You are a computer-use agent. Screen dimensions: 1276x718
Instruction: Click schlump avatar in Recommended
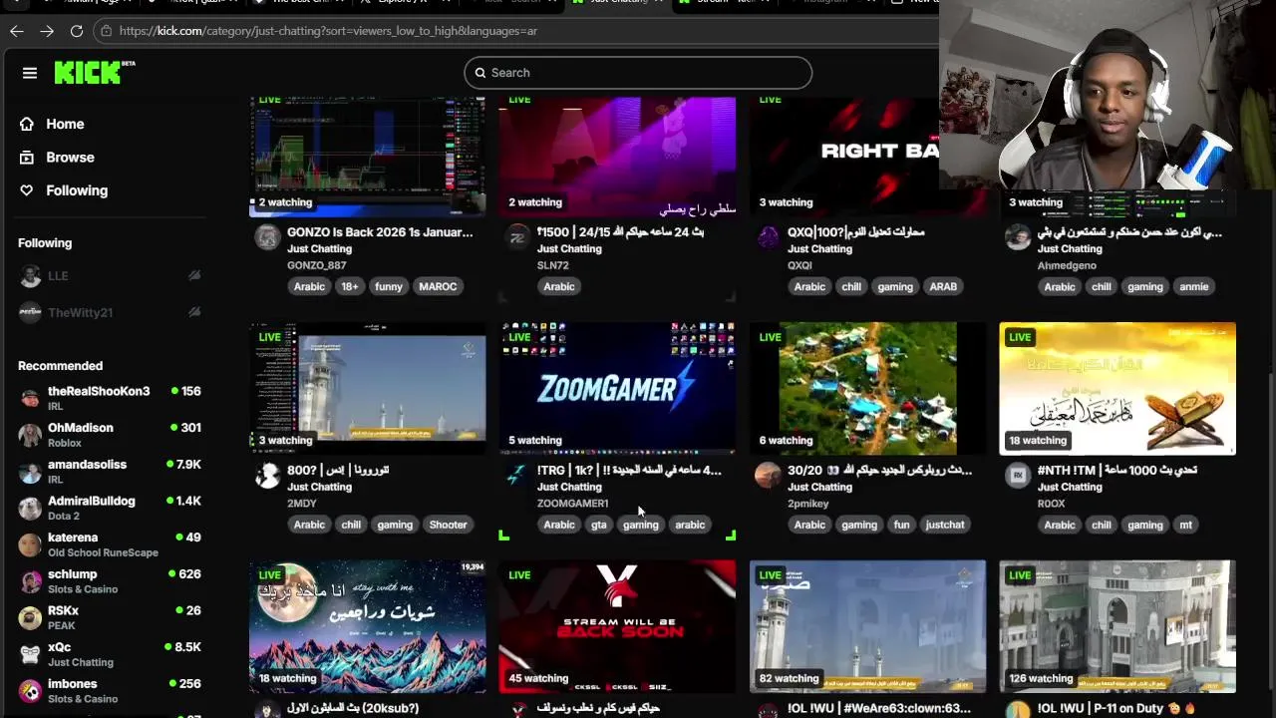pyautogui.click(x=31, y=581)
